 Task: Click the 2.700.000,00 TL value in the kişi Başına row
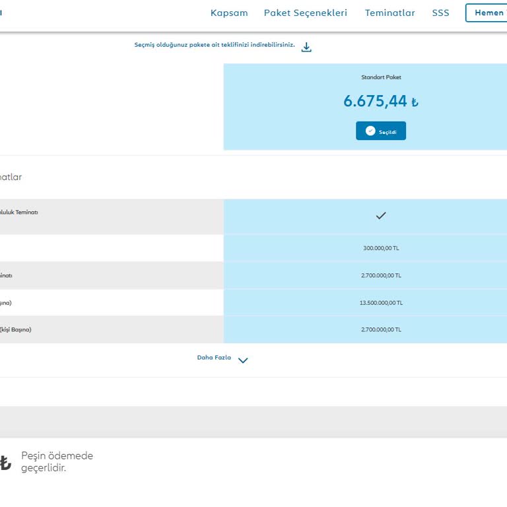pos(381,329)
